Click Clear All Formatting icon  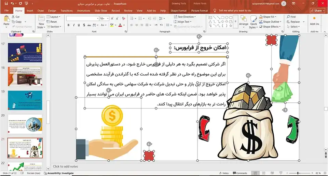point(124,18)
